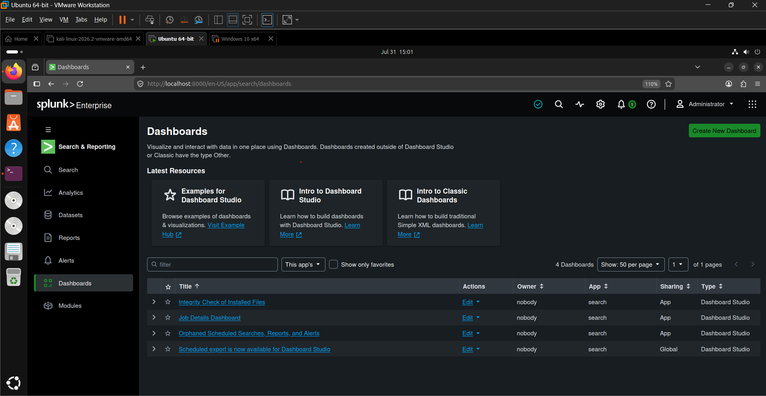Open Files from Ubuntu dock
766x396 pixels.
[x=14, y=97]
